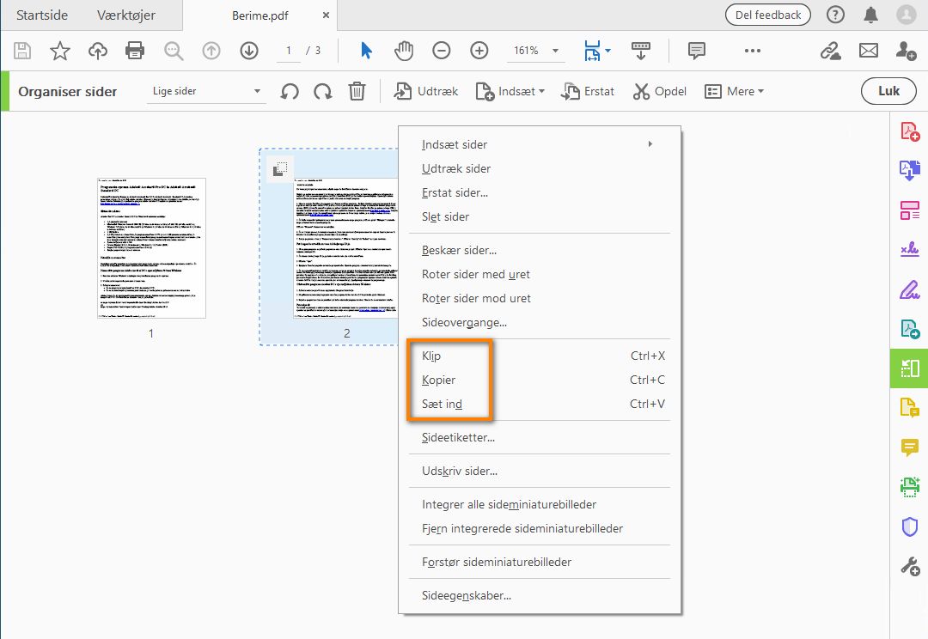Image resolution: width=928 pixels, height=639 pixels.
Task: Click the Del feedback button
Action: [x=767, y=15]
